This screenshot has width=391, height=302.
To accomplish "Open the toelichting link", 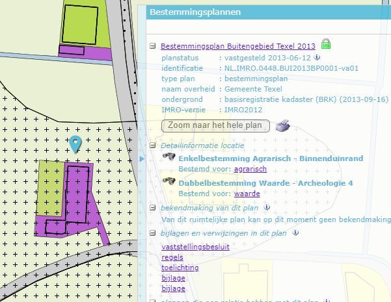I will point(180,268).
